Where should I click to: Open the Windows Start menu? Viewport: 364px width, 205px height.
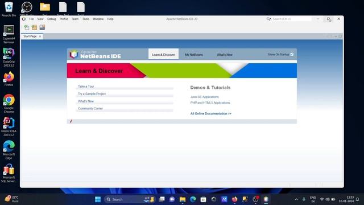click(x=98, y=199)
